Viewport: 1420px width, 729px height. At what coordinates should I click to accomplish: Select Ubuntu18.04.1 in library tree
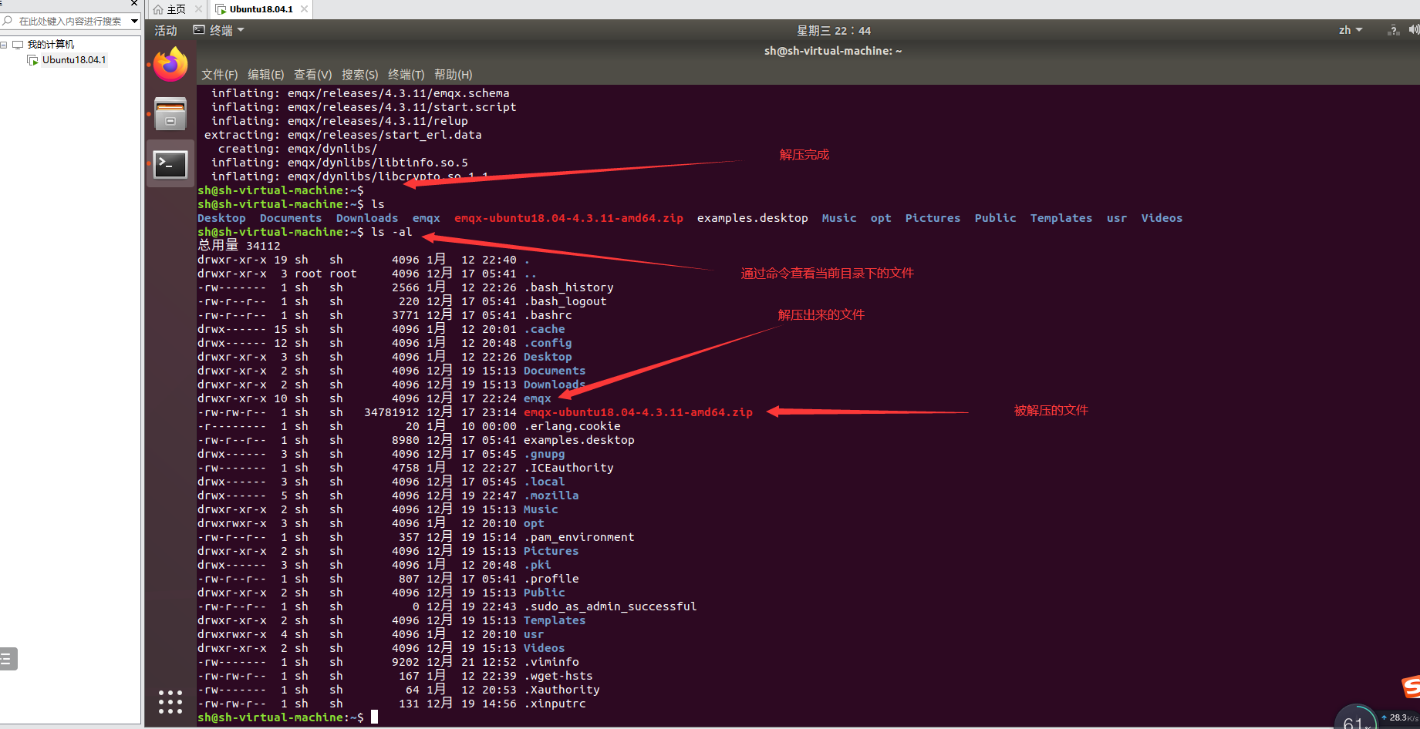(x=74, y=60)
